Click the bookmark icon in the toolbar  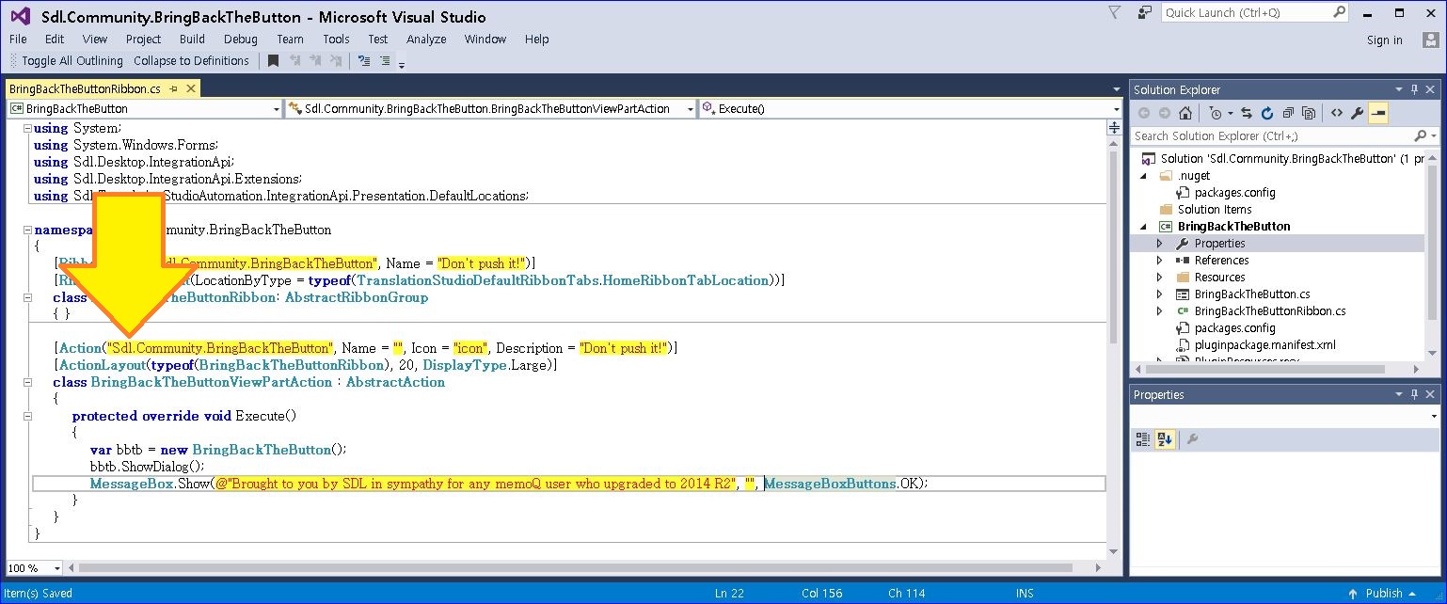(x=273, y=61)
